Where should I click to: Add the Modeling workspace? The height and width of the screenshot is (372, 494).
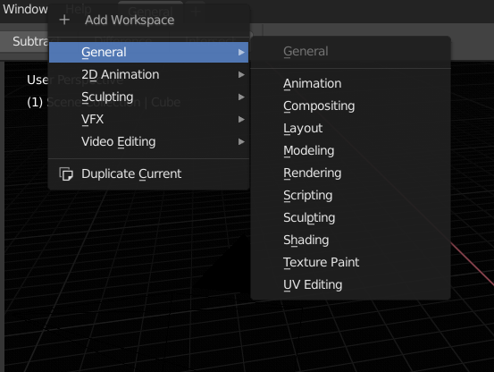click(351, 151)
